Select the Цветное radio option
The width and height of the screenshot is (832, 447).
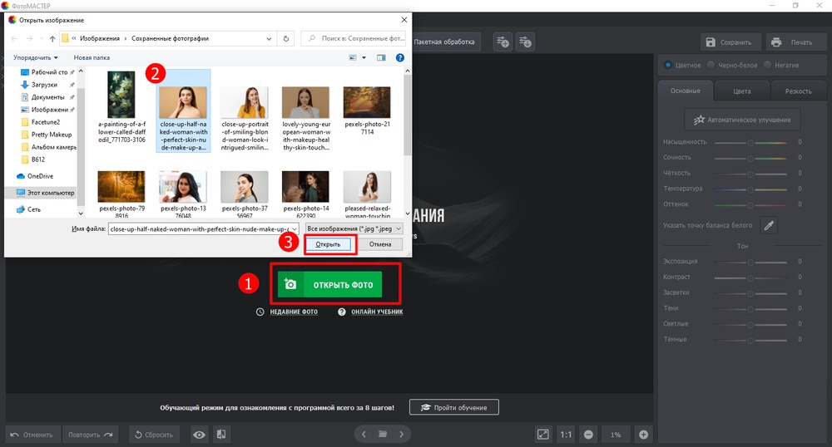[668, 65]
